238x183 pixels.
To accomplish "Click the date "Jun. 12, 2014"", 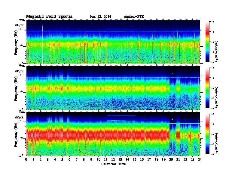I will point(100,16).
